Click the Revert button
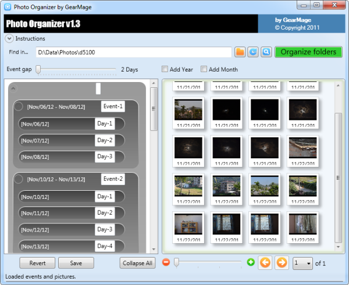 [37, 263]
